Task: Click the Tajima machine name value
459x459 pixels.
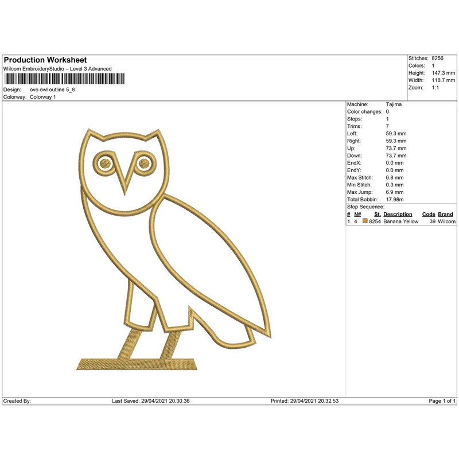Action: (x=396, y=104)
